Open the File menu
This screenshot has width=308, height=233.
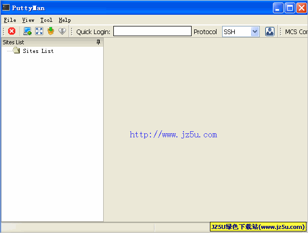[10, 20]
